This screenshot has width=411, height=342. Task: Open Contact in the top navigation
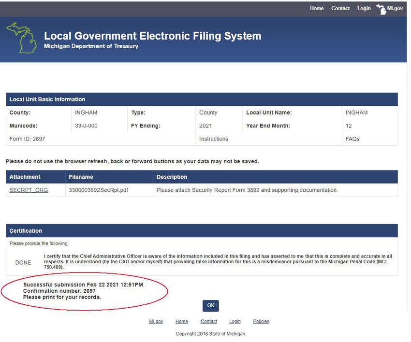(340, 8)
